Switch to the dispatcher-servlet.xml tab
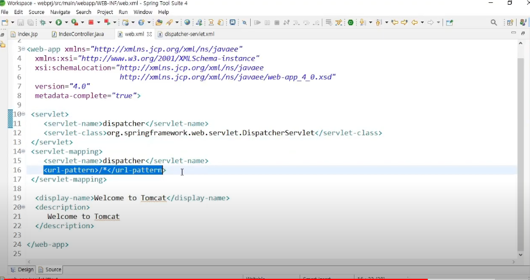The width and height of the screenshot is (530, 280). pos(186,34)
